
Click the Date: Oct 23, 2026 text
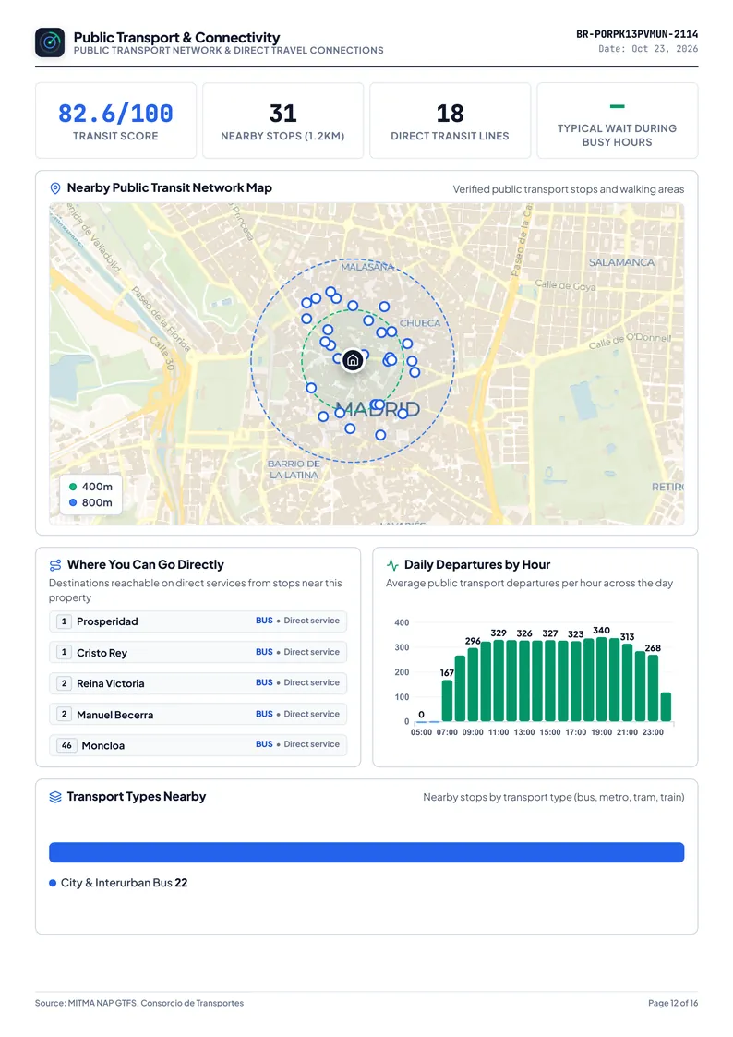coord(648,49)
